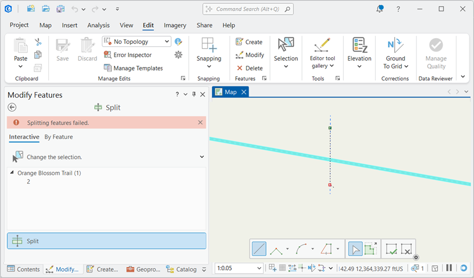
Task: Click the Copy icon in Clipboard group
Action: [x=38, y=55]
